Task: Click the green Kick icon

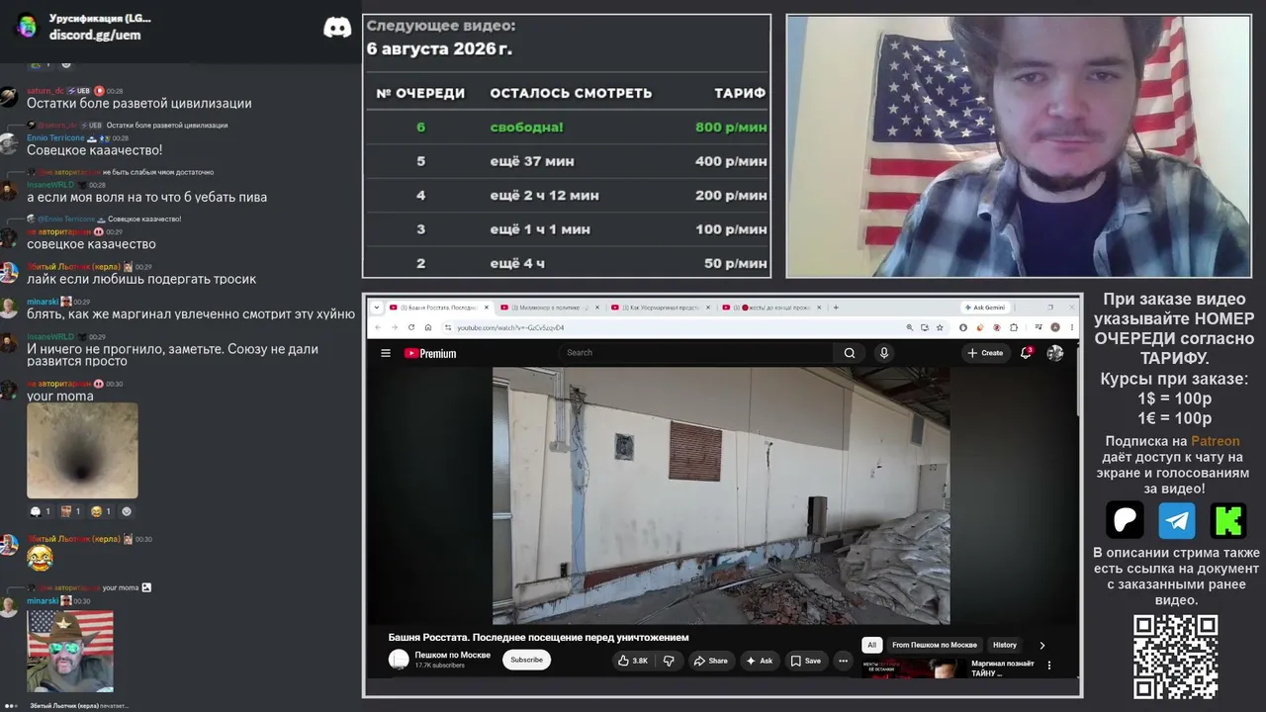Action: (1229, 519)
